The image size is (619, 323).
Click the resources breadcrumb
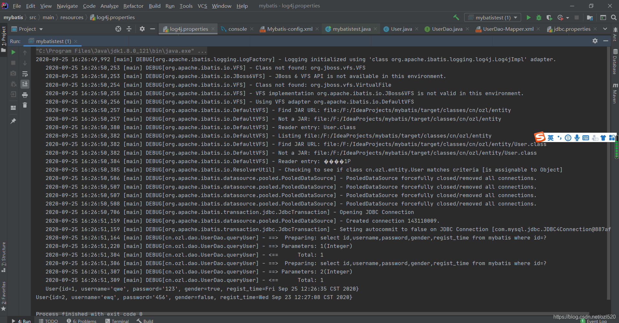pos(72,17)
